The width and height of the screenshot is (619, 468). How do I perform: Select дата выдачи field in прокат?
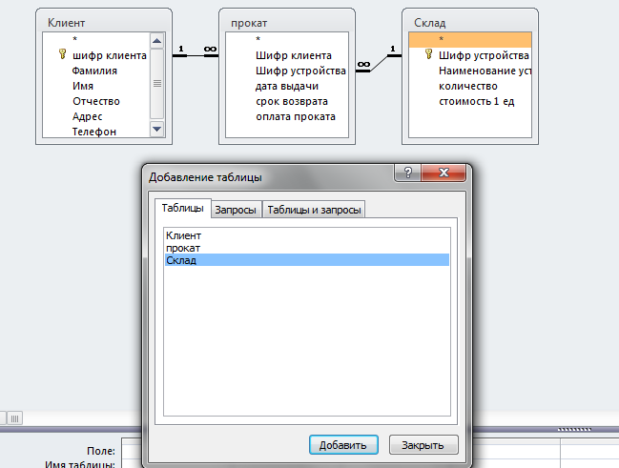(286, 86)
